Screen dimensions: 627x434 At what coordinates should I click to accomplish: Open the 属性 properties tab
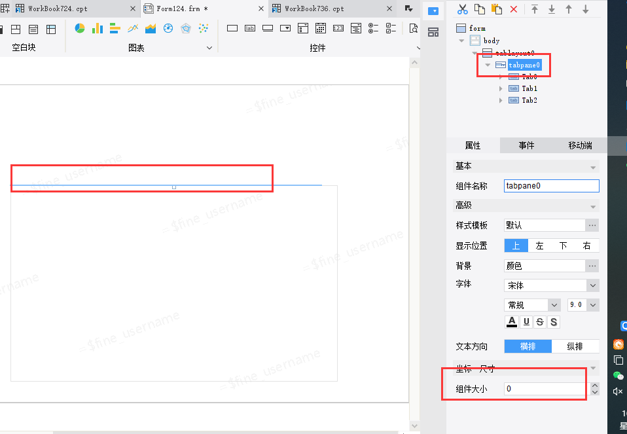(473, 145)
